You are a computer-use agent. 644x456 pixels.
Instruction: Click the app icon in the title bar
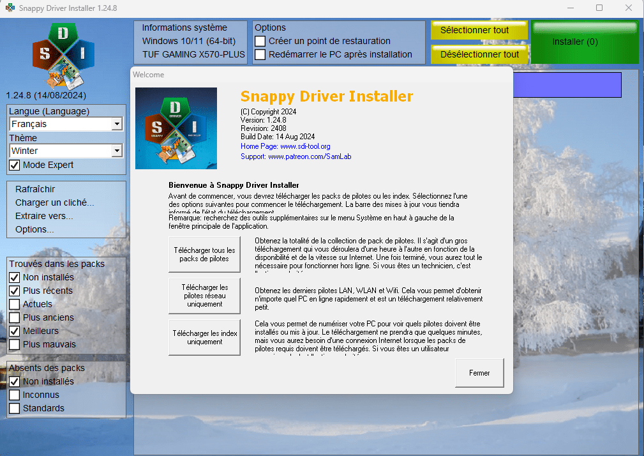tap(10, 8)
